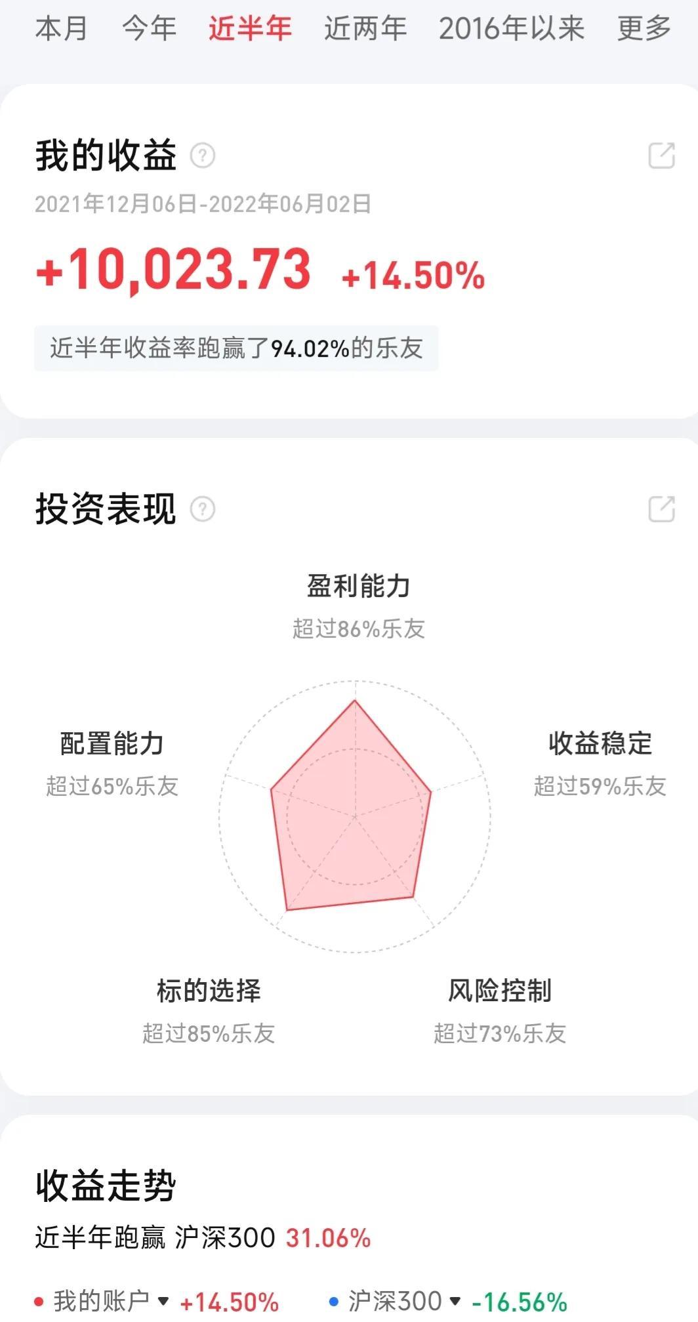Tap the 风险控制 radar label

coord(500,991)
